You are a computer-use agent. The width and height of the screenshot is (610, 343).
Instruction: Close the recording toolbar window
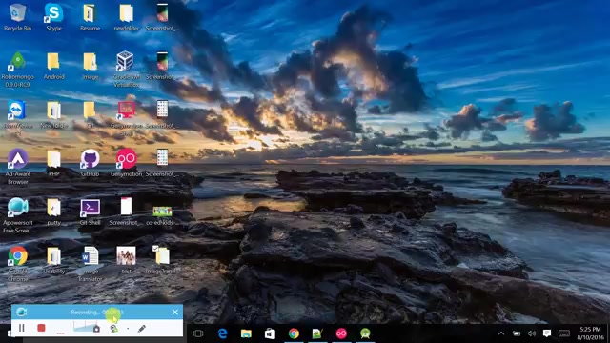coord(175,312)
